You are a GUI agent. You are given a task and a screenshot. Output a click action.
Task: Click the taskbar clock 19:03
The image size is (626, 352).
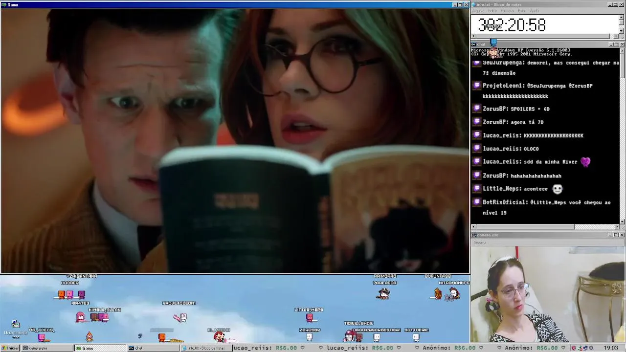click(x=611, y=348)
